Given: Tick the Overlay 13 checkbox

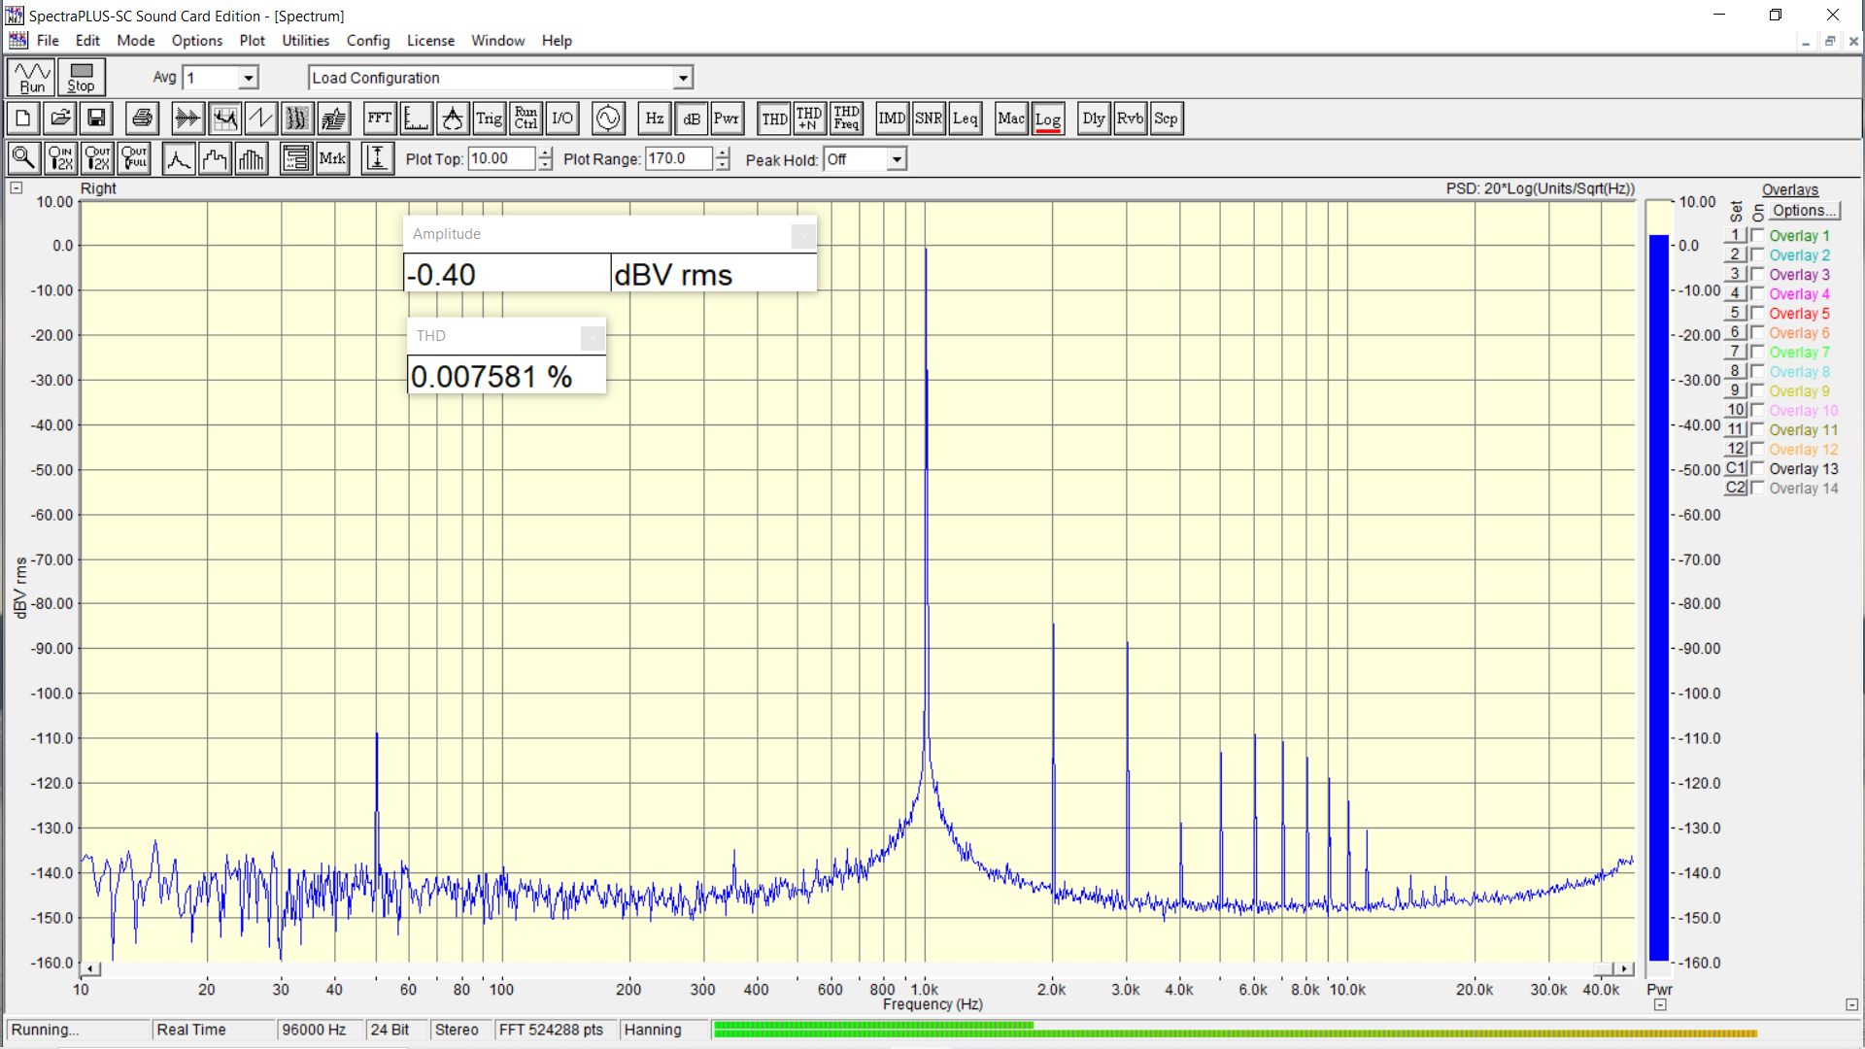Looking at the screenshot, I should point(1757,469).
